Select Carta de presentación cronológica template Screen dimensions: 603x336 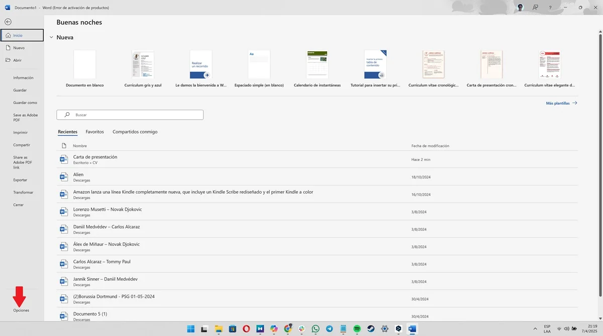coord(491,69)
